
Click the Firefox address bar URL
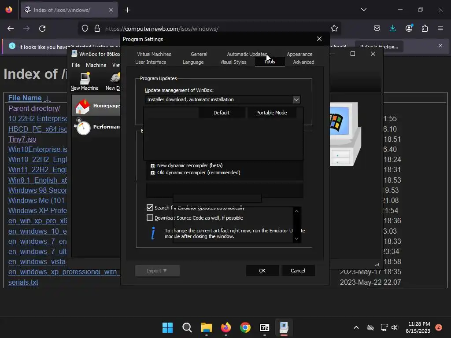tap(162, 29)
